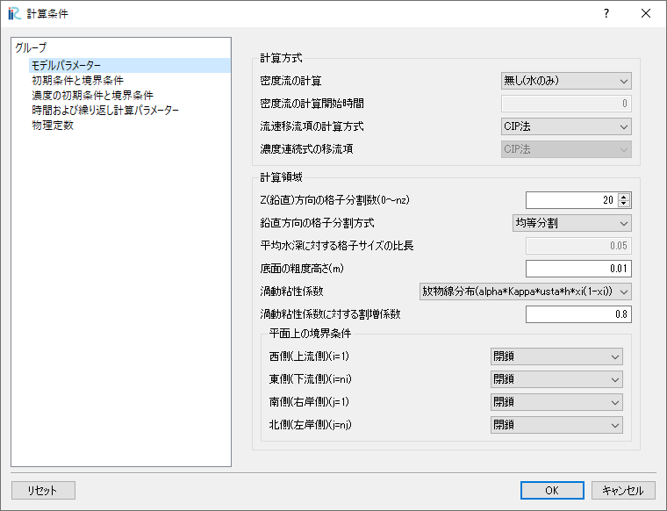
Task: Click the グループ header text
Action: [x=31, y=47]
